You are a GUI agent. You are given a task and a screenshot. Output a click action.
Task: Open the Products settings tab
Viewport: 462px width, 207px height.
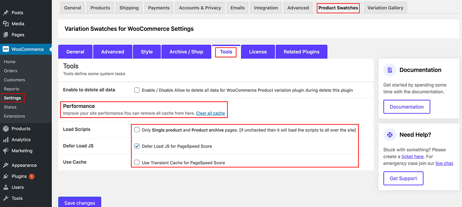(x=100, y=8)
